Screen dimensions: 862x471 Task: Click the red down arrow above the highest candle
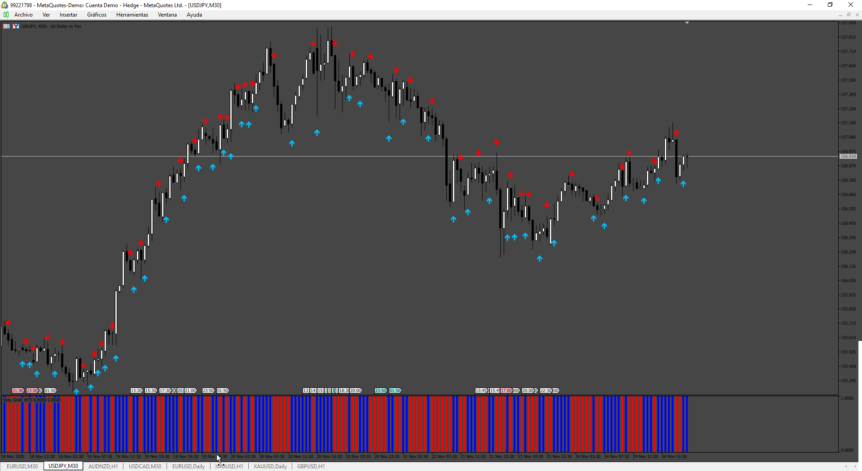pos(335,43)
